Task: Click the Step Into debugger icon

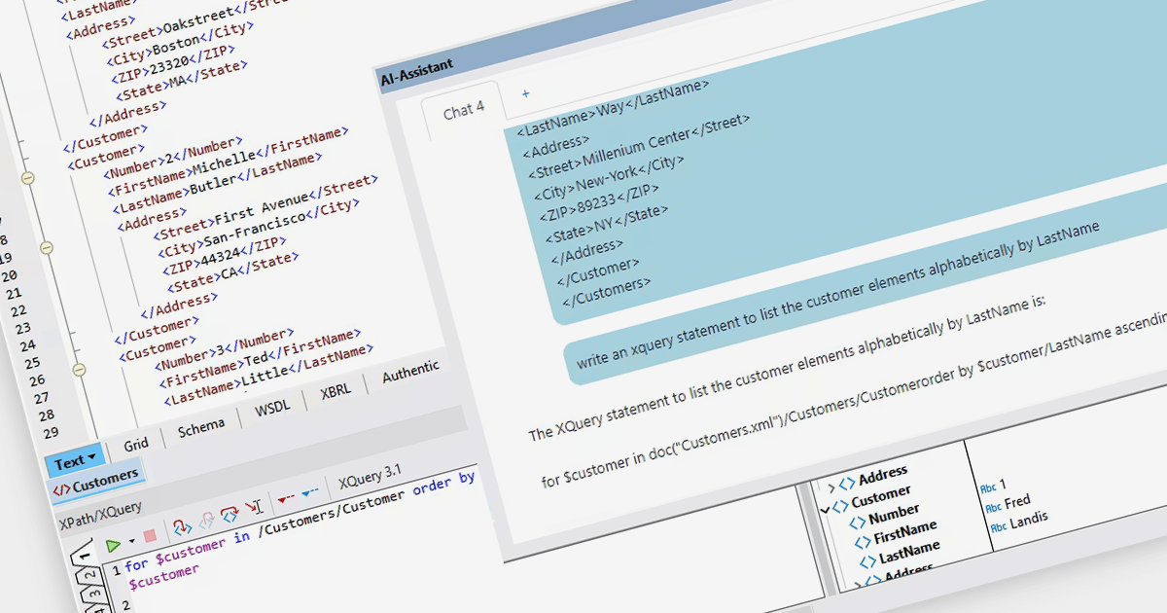Action: (182, 527)
